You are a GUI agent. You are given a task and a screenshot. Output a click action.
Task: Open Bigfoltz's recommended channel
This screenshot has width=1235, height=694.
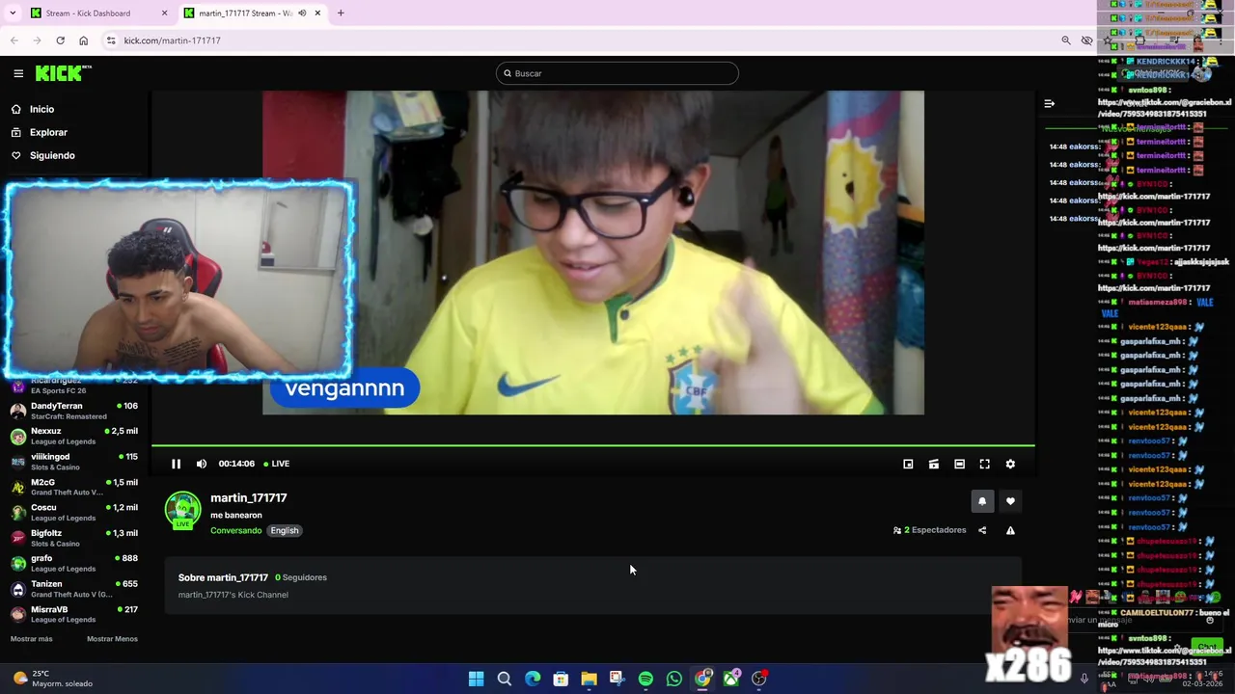pos(74,538)
